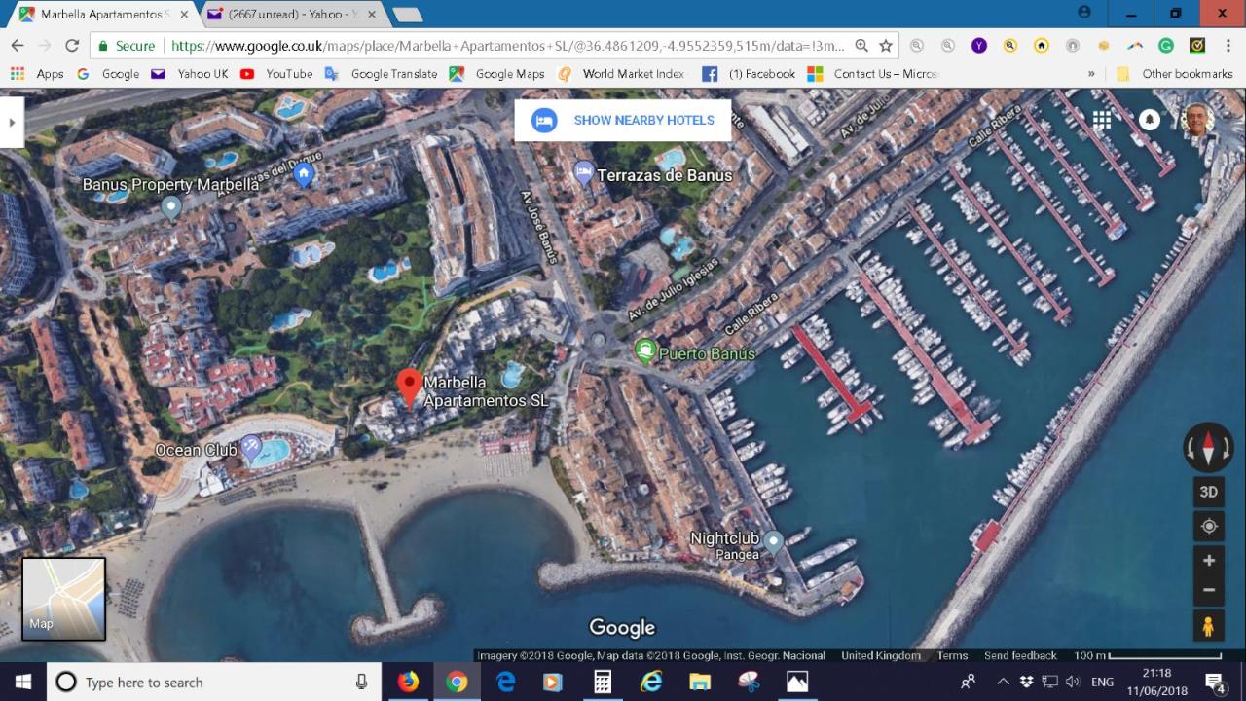Viewport: 1246px width, 701px height.
Task: Open volume control in tray
Action: [x=1073, y=682]
